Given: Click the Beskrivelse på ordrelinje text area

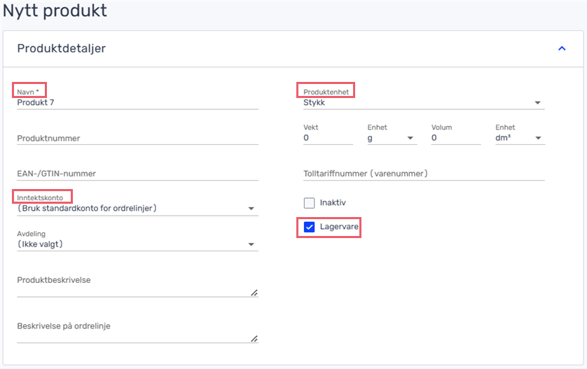Looking at the screenshot, I should pos(137,333).
